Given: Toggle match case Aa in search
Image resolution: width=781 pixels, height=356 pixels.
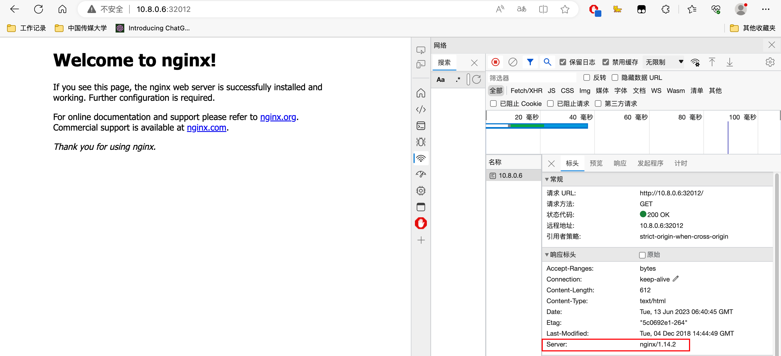Looking at the screenshot, I should click(x=440, y=80).
